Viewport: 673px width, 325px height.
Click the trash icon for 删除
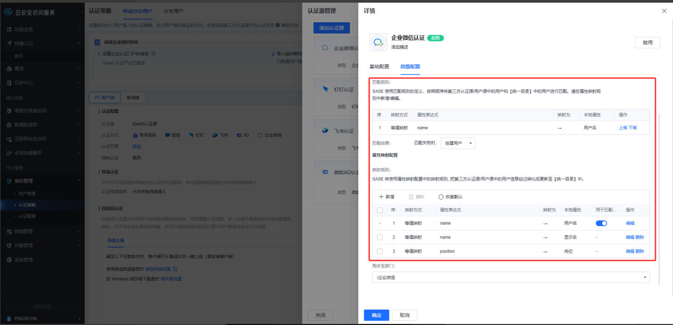coord(411,196)
